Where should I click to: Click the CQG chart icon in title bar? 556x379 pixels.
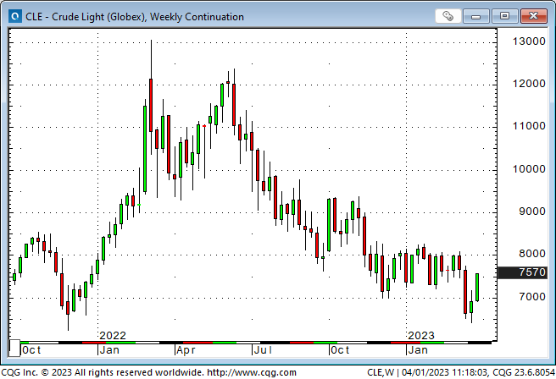pyautogui.click(x=15, y=16)
